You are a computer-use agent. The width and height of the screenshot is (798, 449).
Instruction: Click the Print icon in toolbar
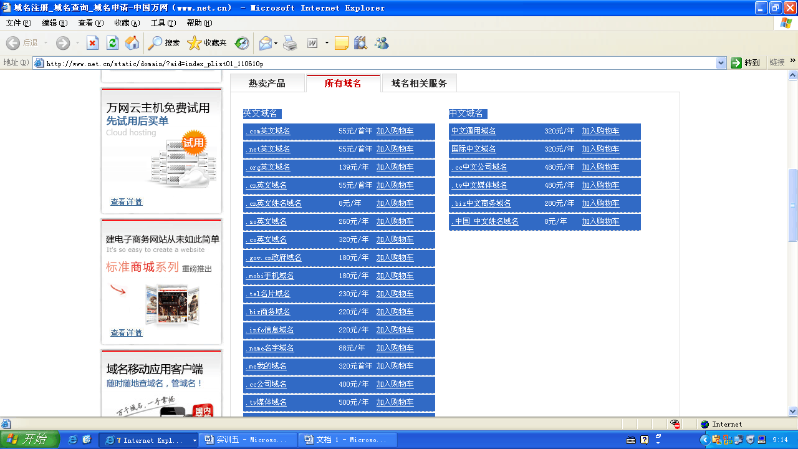click(x=290, y=43)
